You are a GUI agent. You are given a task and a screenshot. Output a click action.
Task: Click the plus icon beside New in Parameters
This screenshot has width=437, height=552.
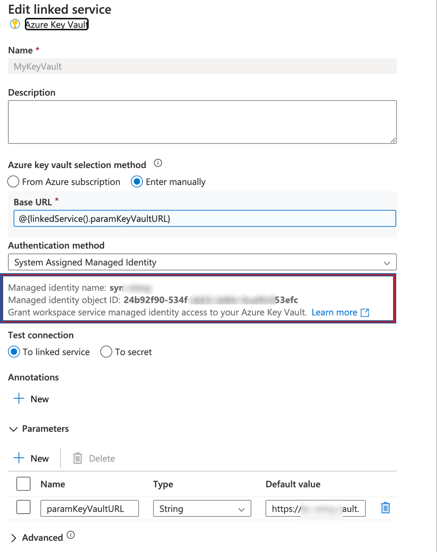[18, 458]
